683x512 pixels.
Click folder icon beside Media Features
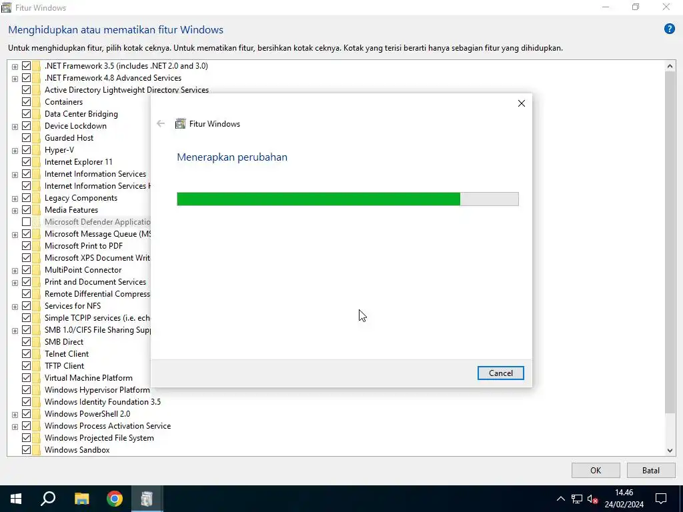[x=36, y=210]
